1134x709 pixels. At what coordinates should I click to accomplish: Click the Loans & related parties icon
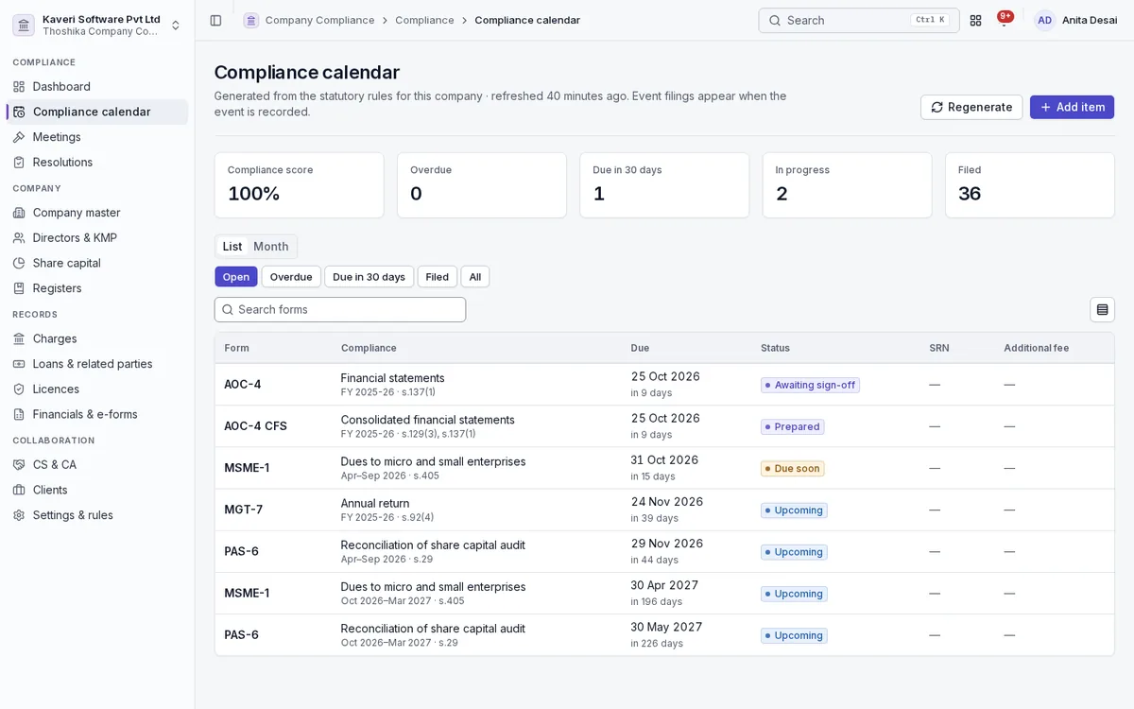[x=19, y=364]
